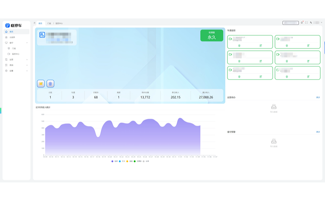This screenshot has width=325, height=201.
Task: Select 云岗亭 in the sidebar
Action: tap(12, 37)
